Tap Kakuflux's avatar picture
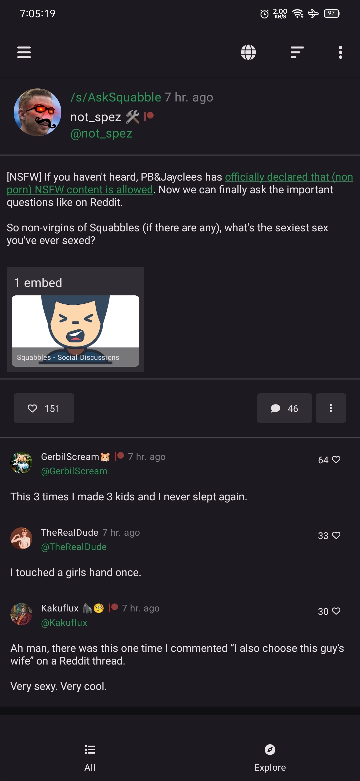Screen dimensions: 360x781 pyautogui.click(x=21, y=614)
